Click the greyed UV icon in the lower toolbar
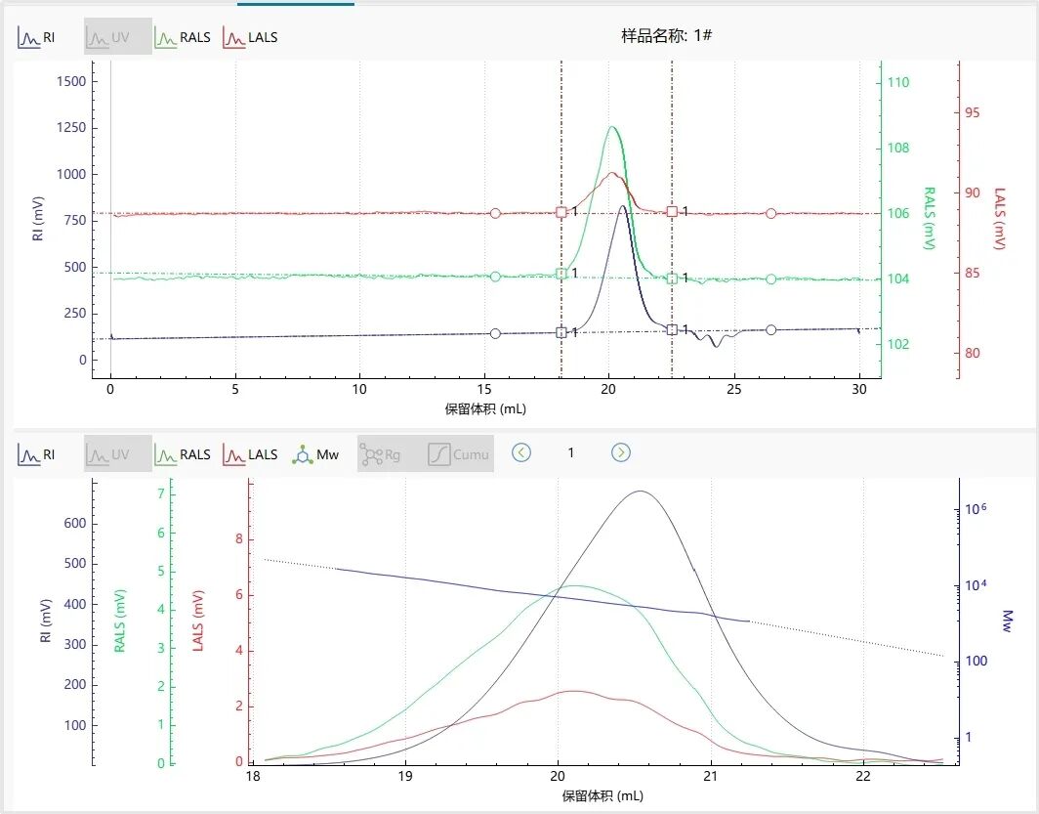1039x814 pixels. [117, 454]
